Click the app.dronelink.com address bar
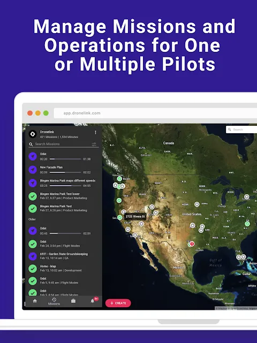 pyautogui.click(x=155, y=113)
